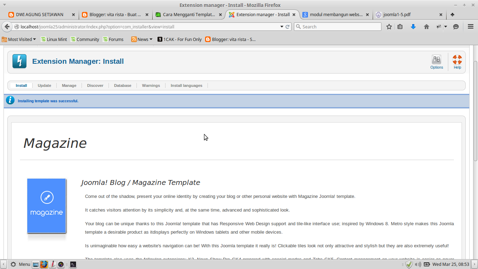Screen dimensions: 478x269
Task: Click the 'Extension Manager: Install' title
Action: pyautogui.click(x=78, y=61)
